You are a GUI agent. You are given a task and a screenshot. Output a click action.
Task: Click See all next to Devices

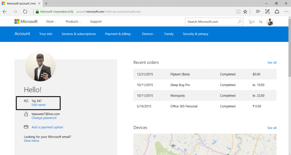pos(272,128)
